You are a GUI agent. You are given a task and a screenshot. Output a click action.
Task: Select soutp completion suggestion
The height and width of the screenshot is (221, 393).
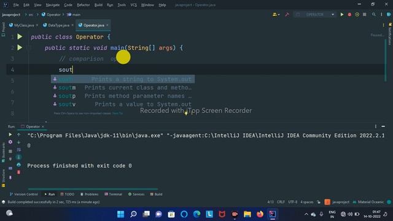pos(123,96)
